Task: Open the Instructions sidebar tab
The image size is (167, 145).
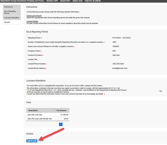Action: tap(8, 7)
